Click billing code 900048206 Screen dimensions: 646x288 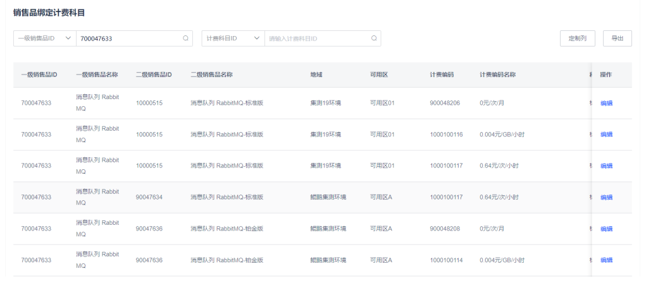[x=445, y=103]
